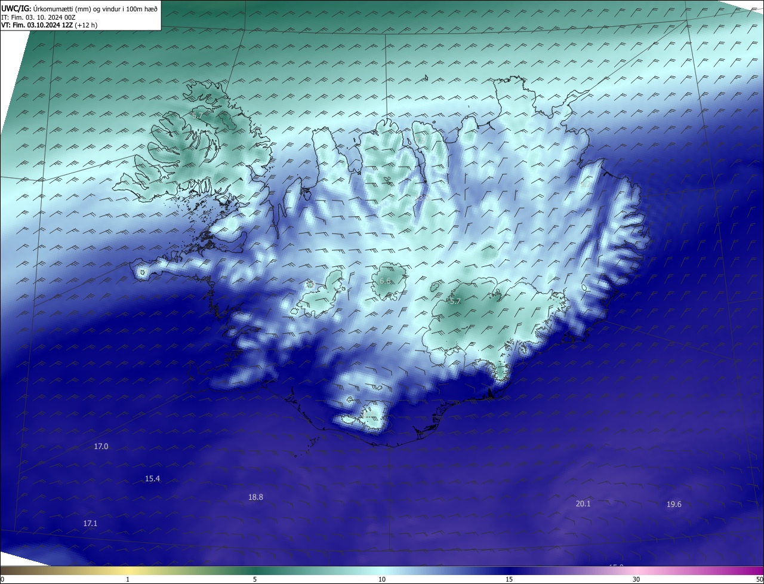Screen dimensions: 764x584
Task: Pick the dark green section of the colorbar
Action: click(255, 570)
